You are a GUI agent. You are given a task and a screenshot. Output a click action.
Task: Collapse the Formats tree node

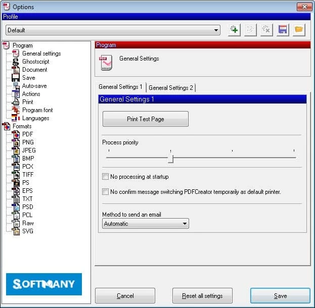[6, 126]
